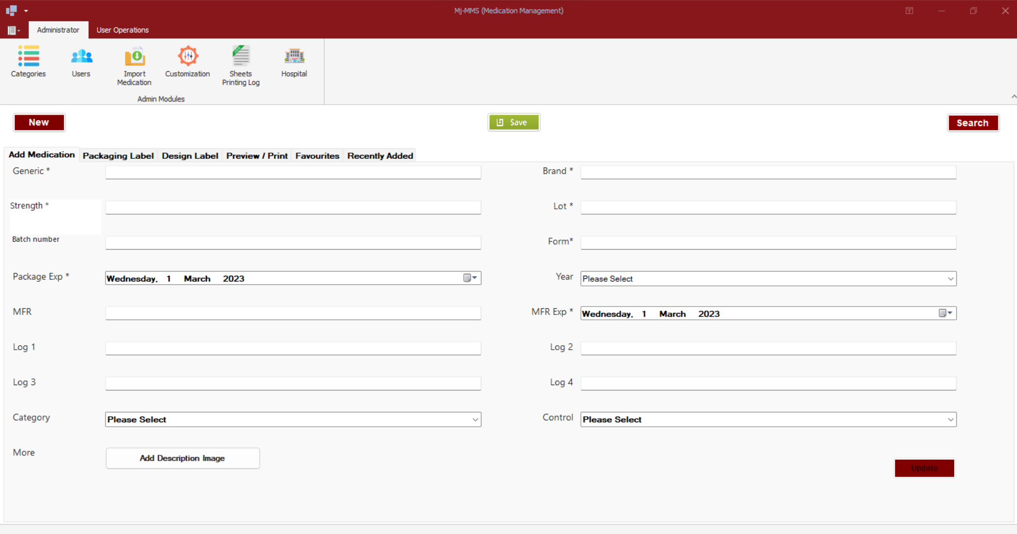Open MFR Exp calendar picker

pyautogui.click(x=946, y=313)
